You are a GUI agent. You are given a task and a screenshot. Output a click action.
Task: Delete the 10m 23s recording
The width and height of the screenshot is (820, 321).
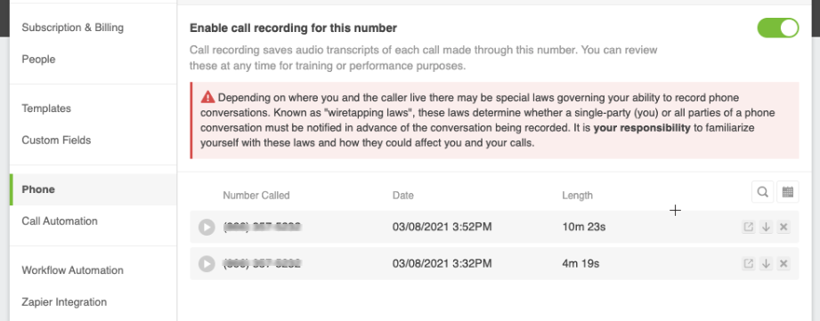pos(783,227)
